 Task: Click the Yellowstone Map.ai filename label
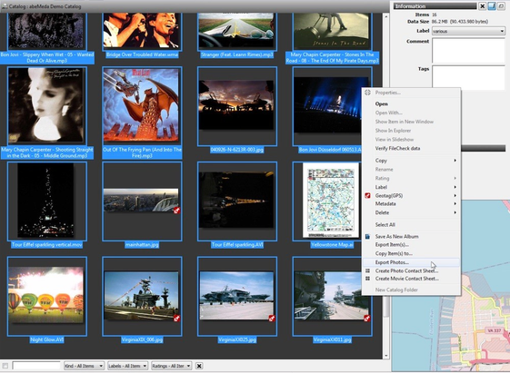[332, 244]
